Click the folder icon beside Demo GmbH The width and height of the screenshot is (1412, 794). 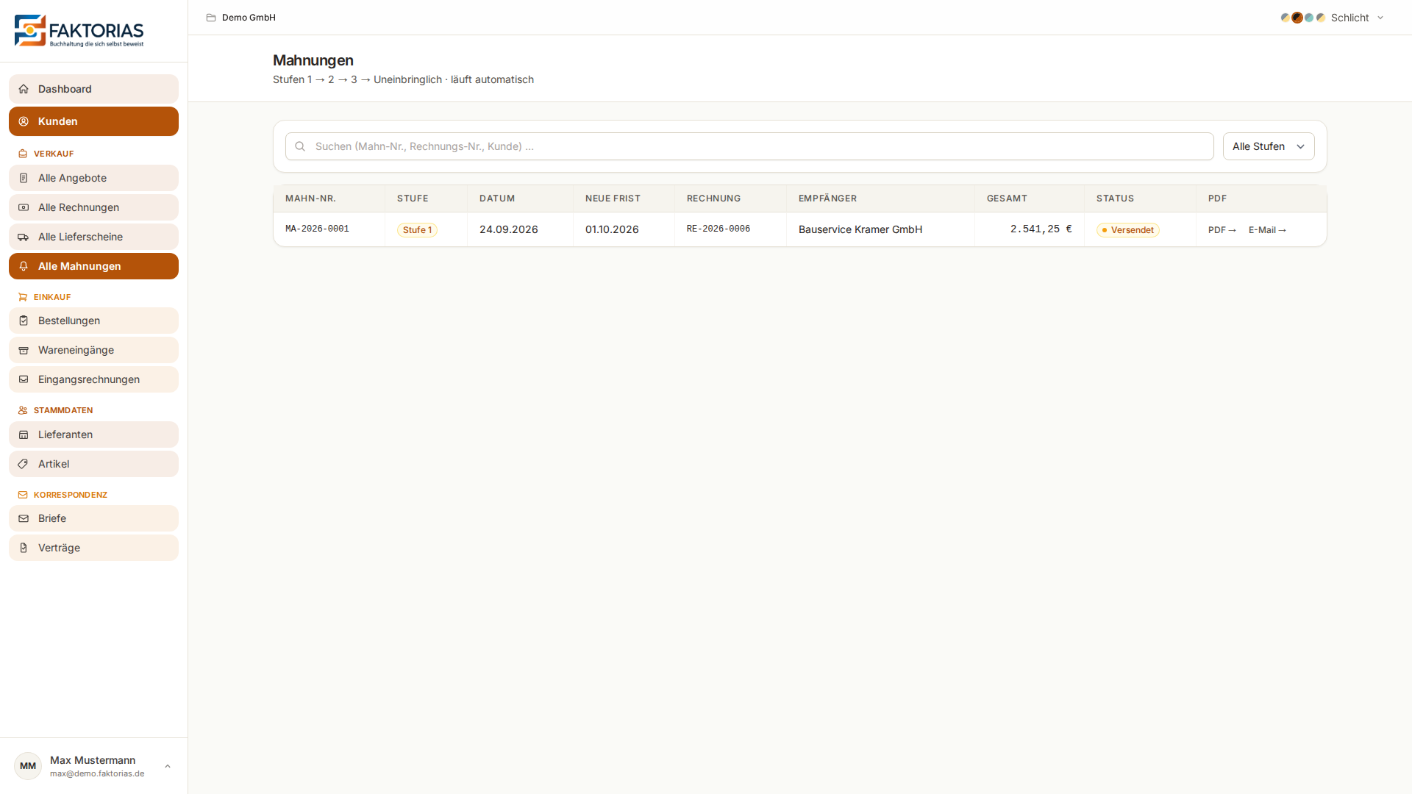tap(211, 18)
